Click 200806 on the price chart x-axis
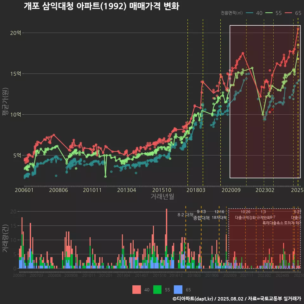Viewport: 304px width, 304px height. tap(58, 190)
